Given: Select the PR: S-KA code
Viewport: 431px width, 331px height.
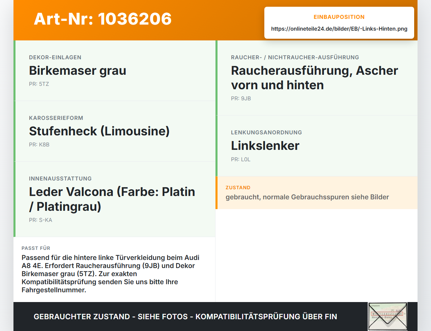Looking at the screenshot, I should tap(40, 220).
